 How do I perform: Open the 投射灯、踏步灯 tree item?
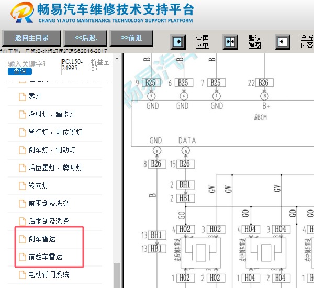52,115
